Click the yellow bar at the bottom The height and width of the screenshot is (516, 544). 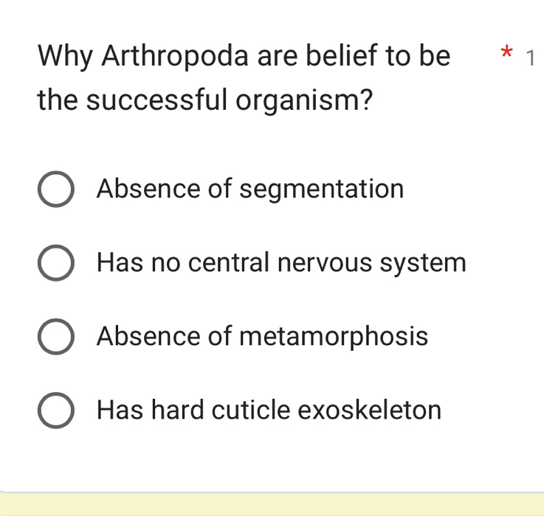[x=272, y=505]
